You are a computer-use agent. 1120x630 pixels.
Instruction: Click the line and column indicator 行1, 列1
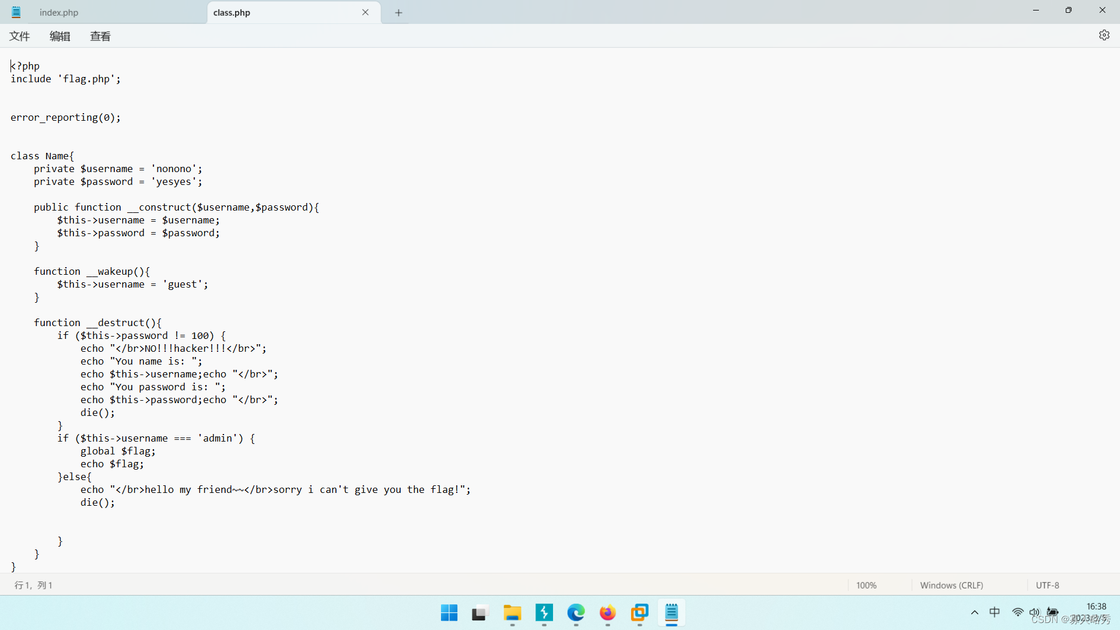tap(33, 585)
